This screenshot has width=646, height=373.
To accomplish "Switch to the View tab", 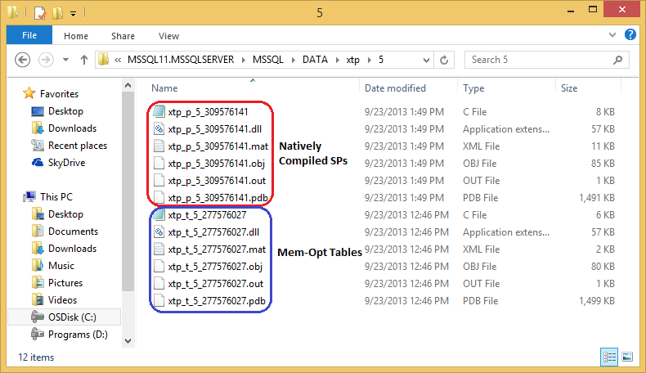I will 168,36.
